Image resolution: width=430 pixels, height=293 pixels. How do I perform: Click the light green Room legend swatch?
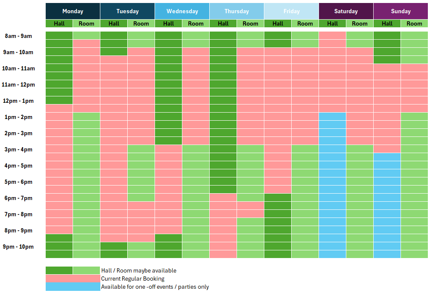(86, 270)
